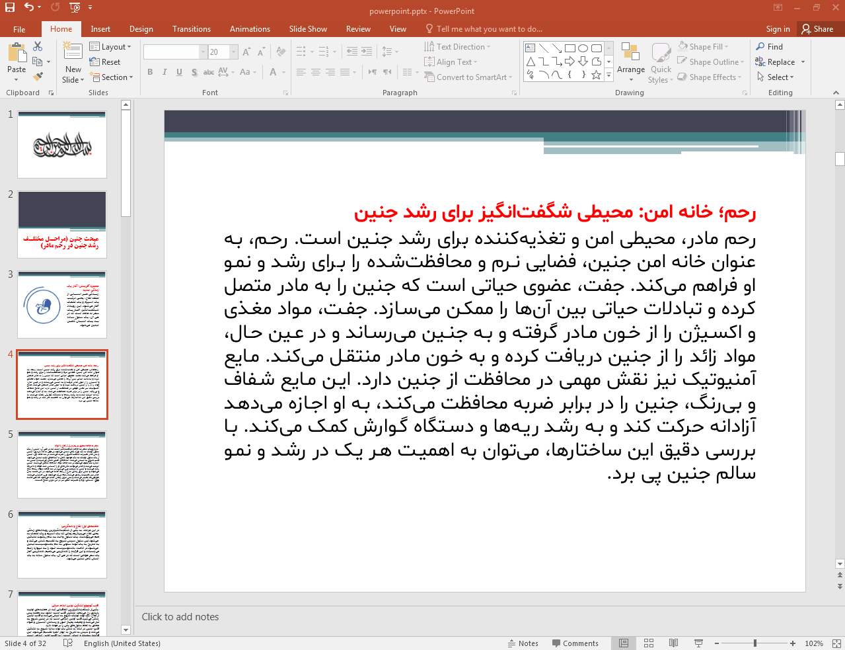Expand the Layout dropdown

pyautogui.click(x=110, y=47)
